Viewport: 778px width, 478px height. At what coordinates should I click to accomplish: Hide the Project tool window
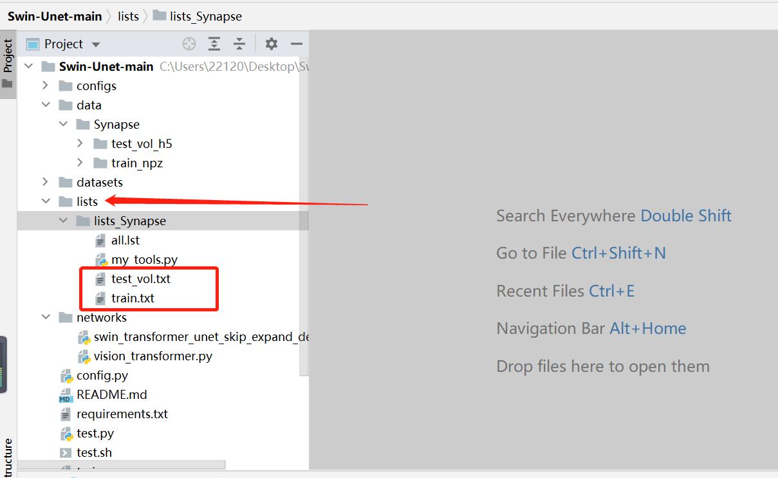(297, 44)
